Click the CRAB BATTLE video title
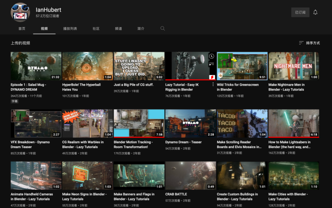The image size is (332, 208). [176, 194]
